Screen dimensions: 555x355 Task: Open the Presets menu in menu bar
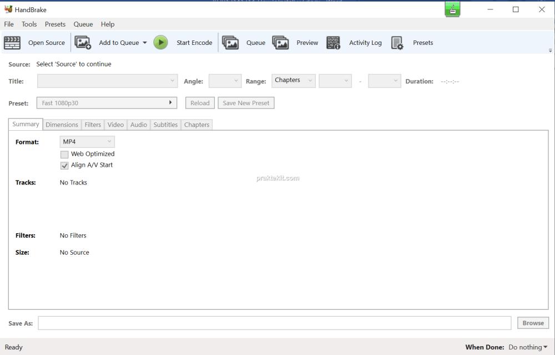click(x=55, y=24)
